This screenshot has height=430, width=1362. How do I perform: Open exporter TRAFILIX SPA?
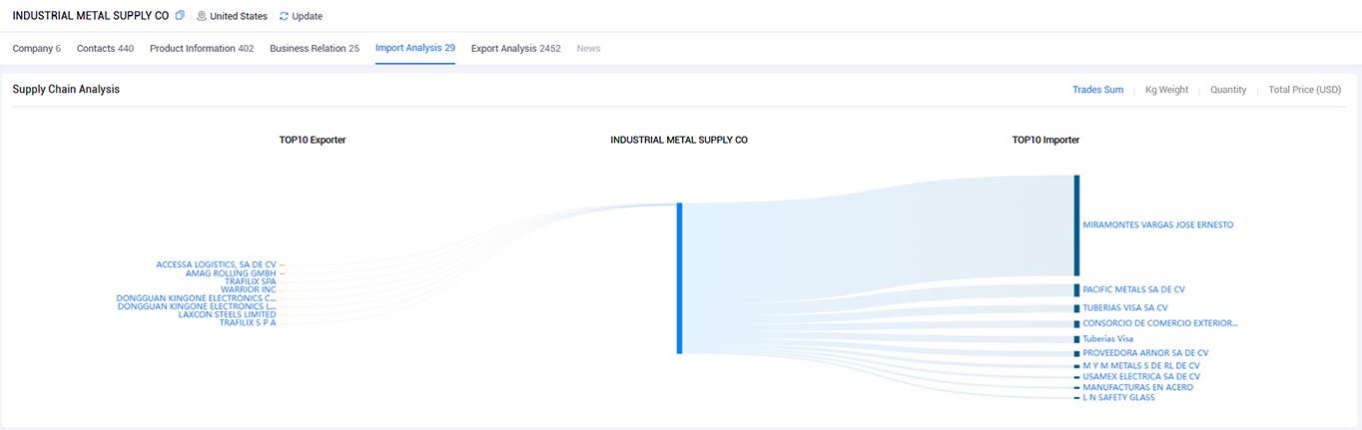coord(250,281)
